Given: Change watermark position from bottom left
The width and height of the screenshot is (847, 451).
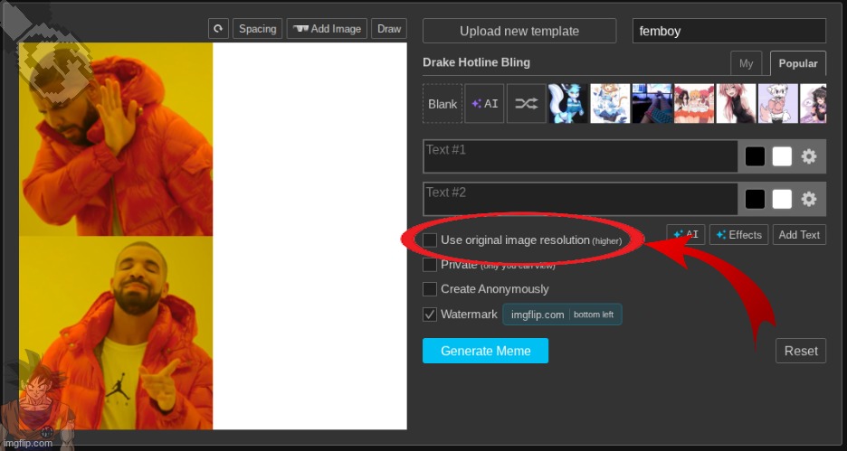Looking at the screenshot, I should (594, 315).
